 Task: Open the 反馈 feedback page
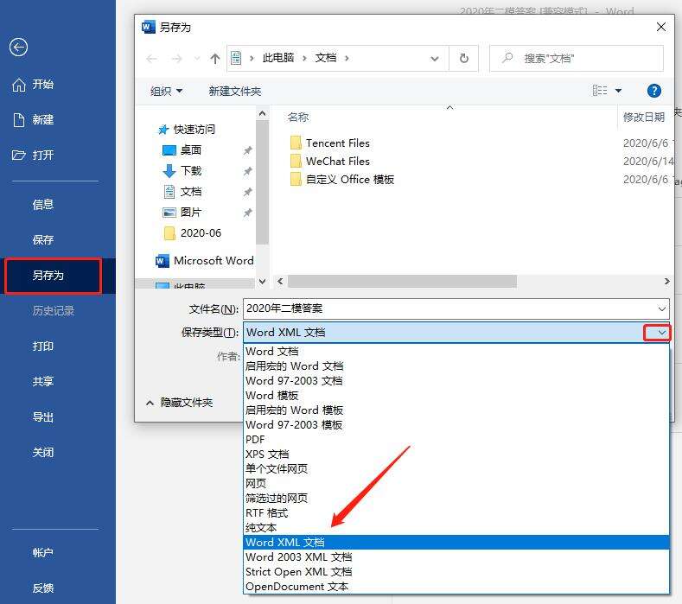coord(42,588)
